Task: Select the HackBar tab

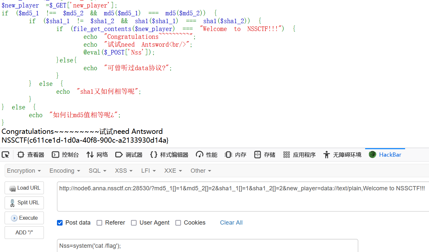Action: 385,155
